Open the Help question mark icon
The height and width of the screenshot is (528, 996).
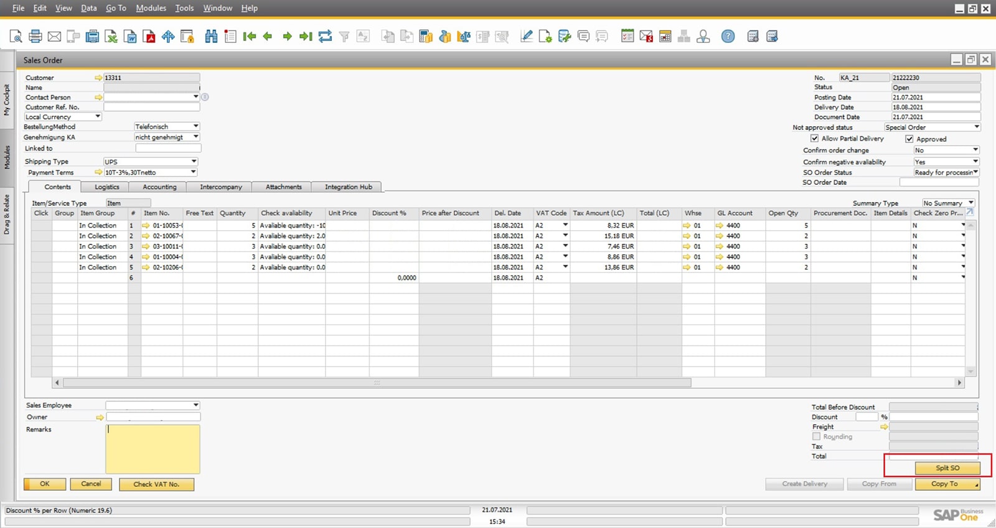(x=728, y=37)
